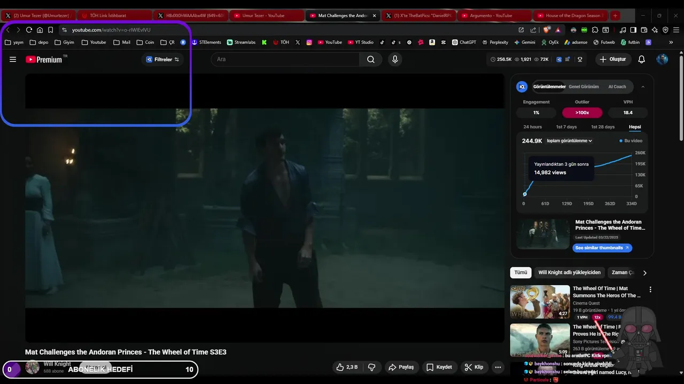Viewport: 684px width, 384px height.
Task: Open the toplam görüntülenme dropdown
Action: click(x=570, y=141)
